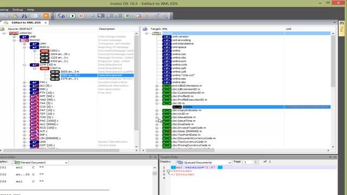
Task: Collapse the Invoice node in target output
Action: tap(169, 171)
